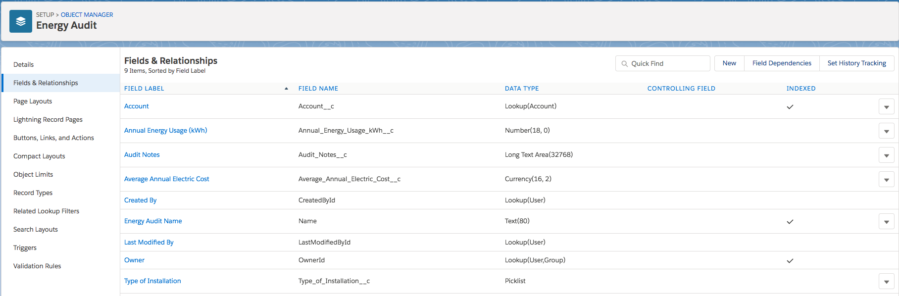Select the Audit_Notes__c field name text

(323, 154)
